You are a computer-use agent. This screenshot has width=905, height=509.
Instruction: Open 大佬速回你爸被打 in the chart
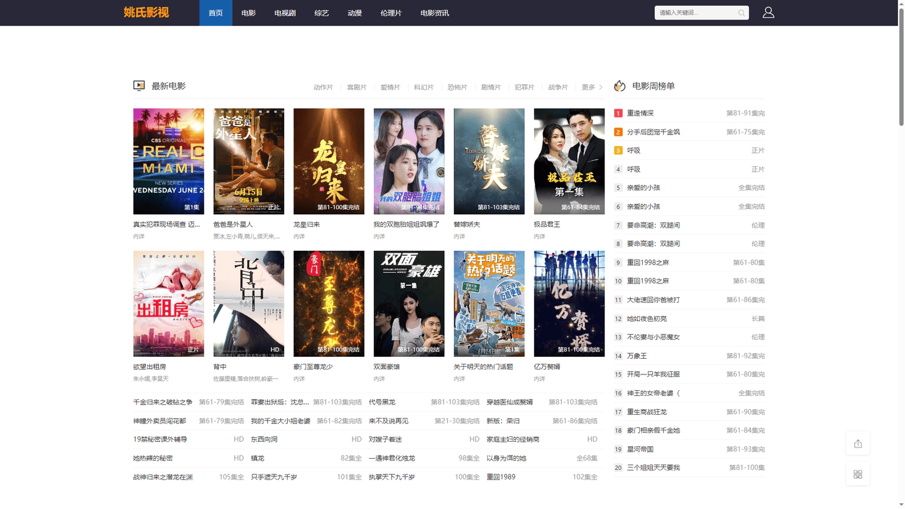pyautogui.click(x=654, y=300)
